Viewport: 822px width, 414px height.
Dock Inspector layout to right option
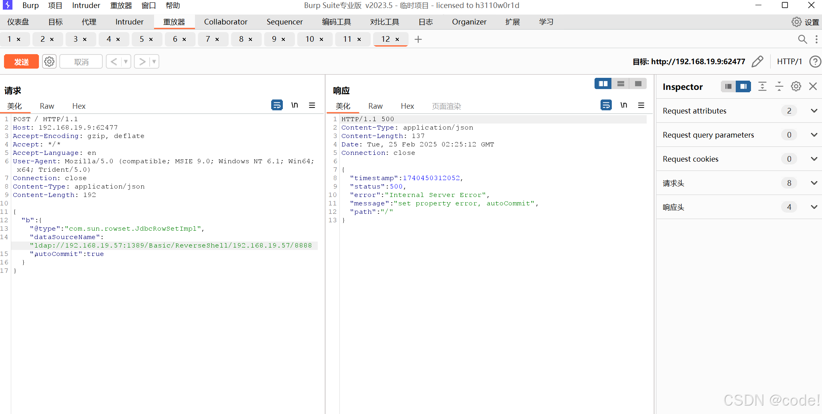coord(743,86)
